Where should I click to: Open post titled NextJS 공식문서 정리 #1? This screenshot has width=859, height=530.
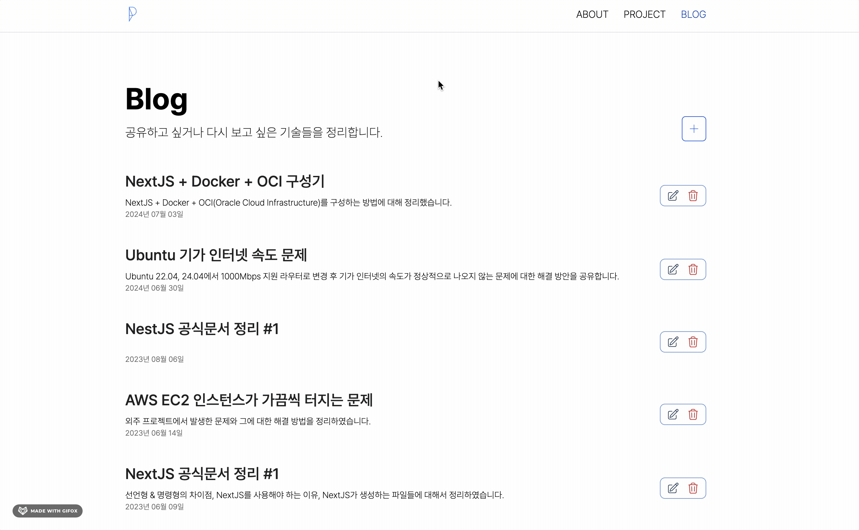pos(202,473)
